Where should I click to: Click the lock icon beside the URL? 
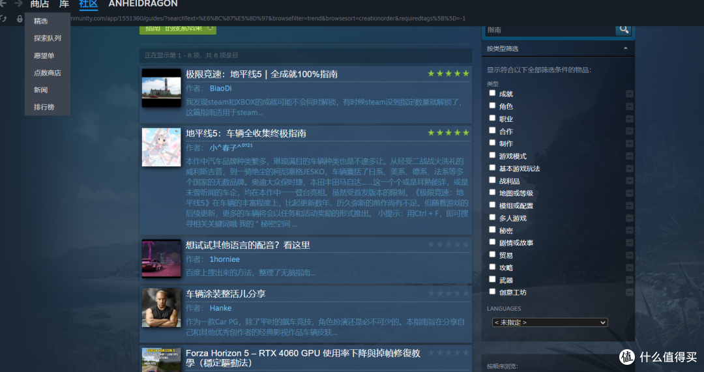click(x=20, y=18)
